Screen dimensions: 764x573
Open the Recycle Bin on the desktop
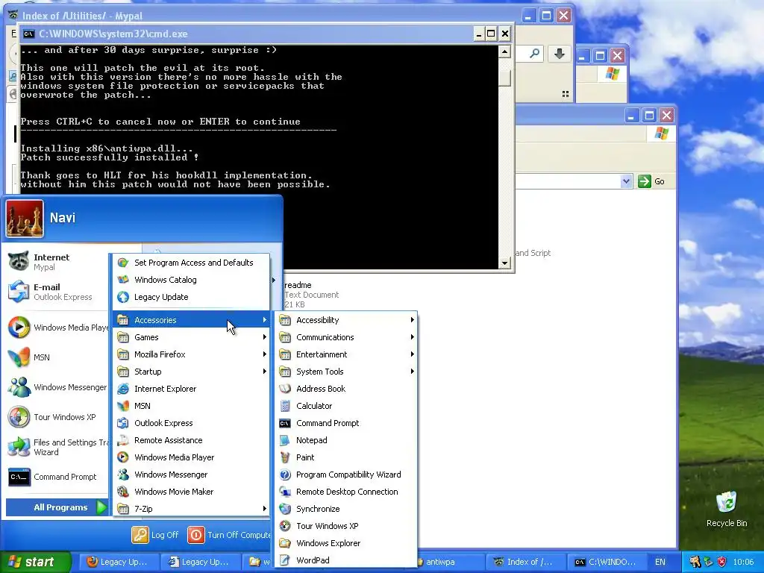point(727,509)
